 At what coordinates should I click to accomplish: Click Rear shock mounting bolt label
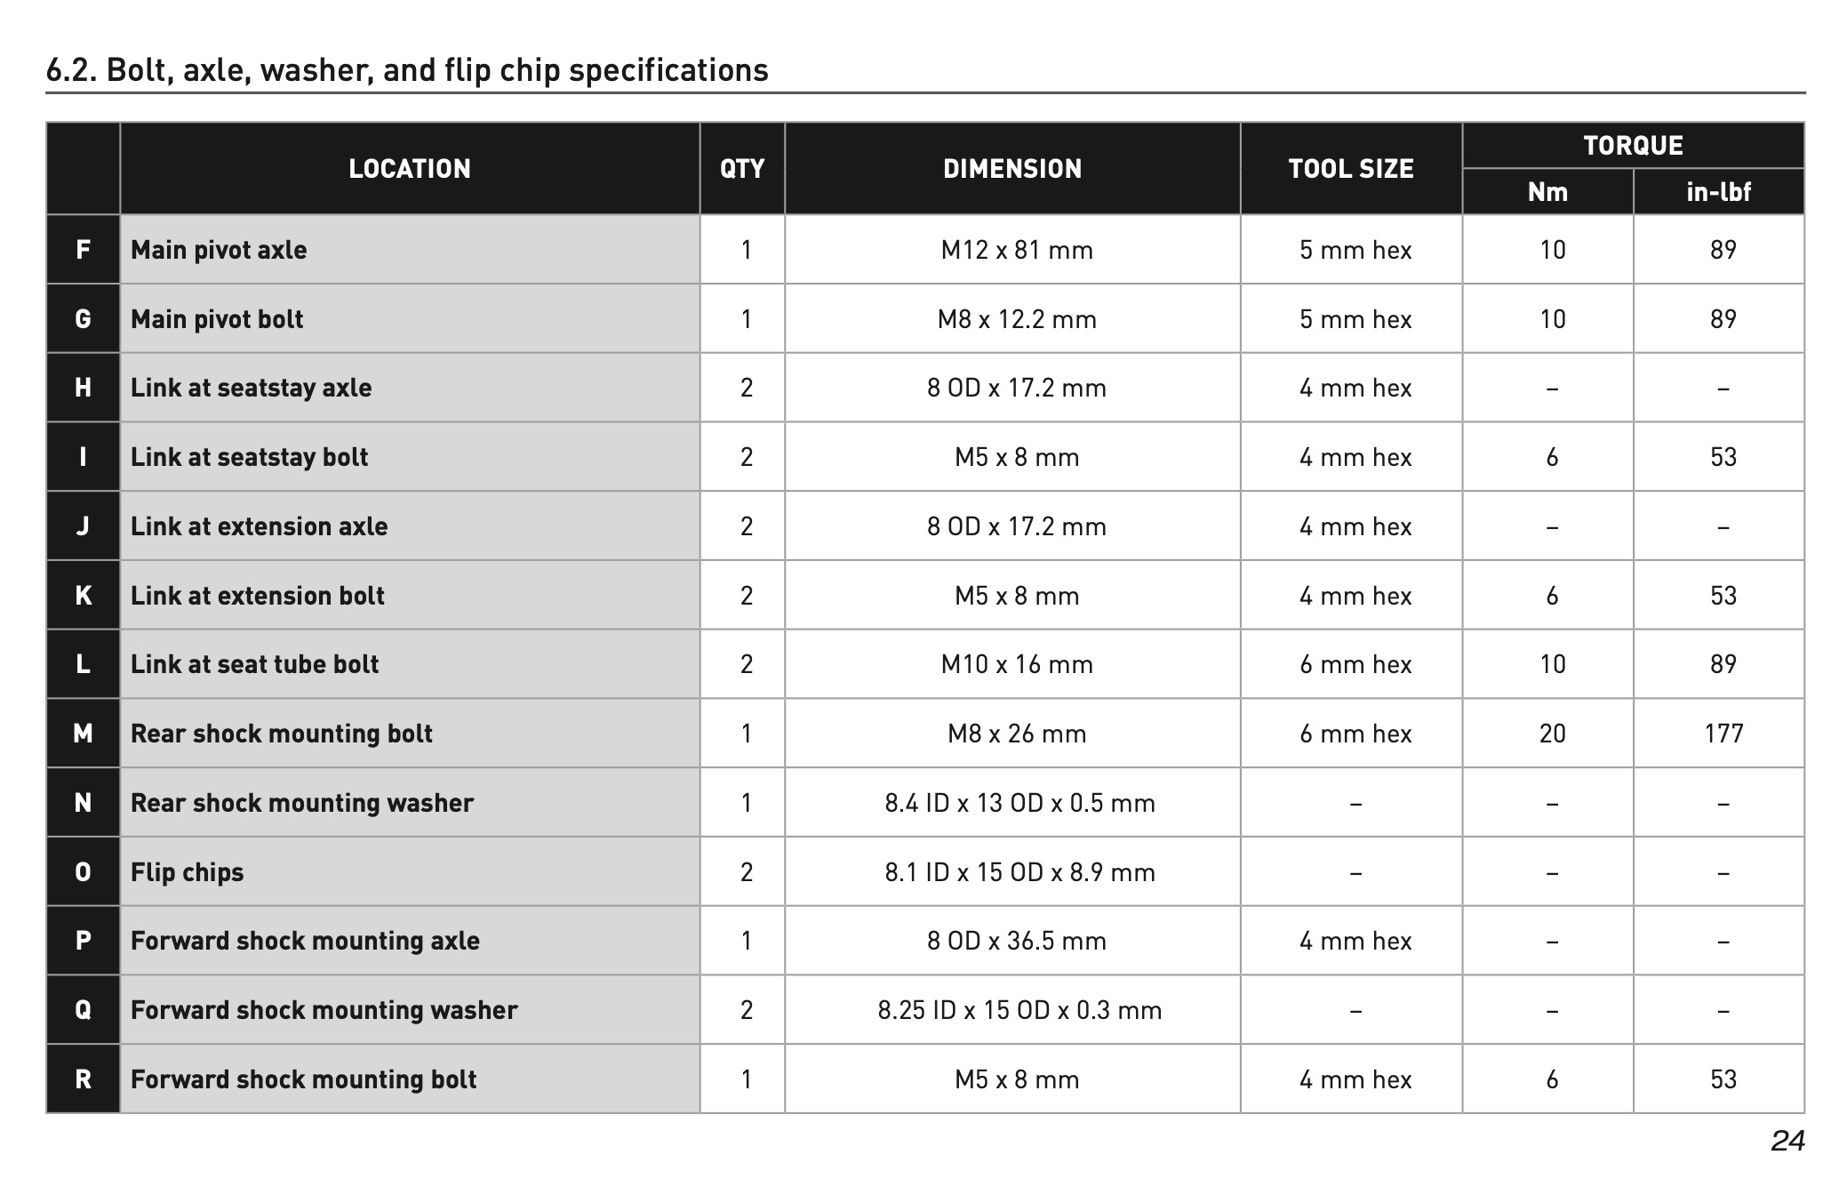(282, 734)
